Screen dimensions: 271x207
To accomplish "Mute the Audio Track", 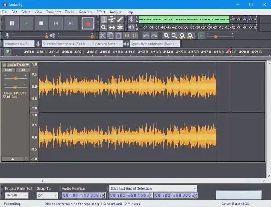I will 8,70.
